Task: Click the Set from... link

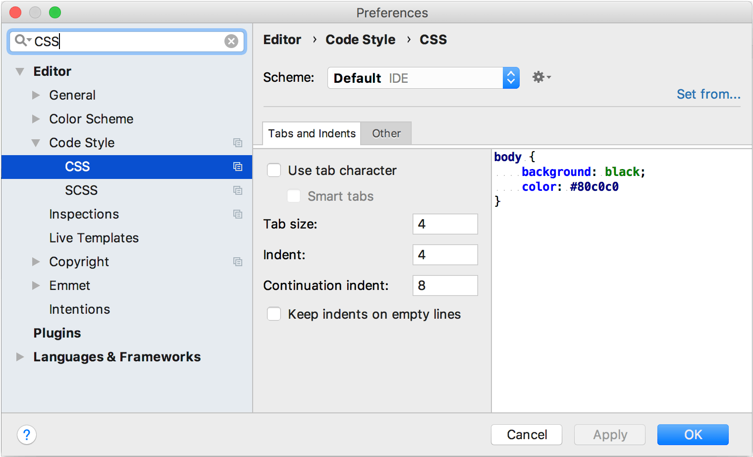Action: click(x=708, y=94)
